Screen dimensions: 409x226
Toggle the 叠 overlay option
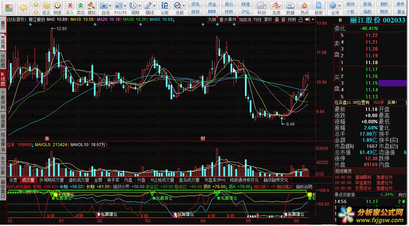277,19
